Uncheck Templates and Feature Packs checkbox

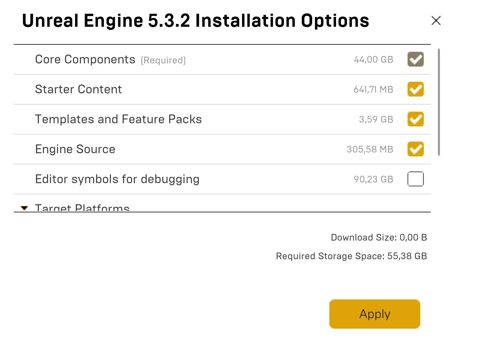[x=416, y=119]
